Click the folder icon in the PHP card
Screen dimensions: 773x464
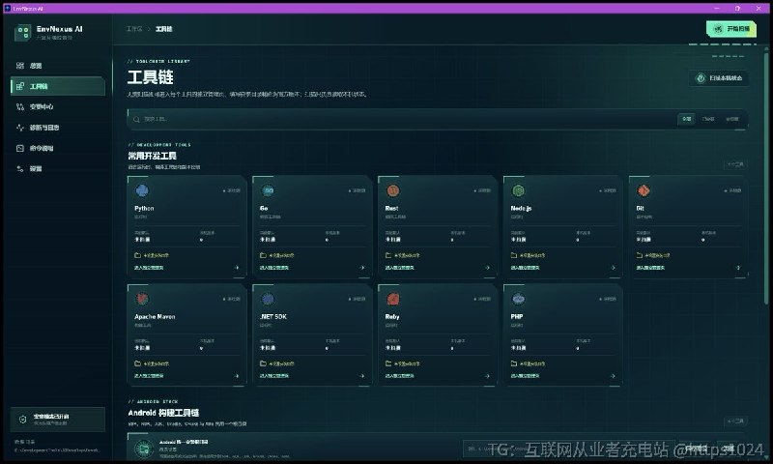514,363
